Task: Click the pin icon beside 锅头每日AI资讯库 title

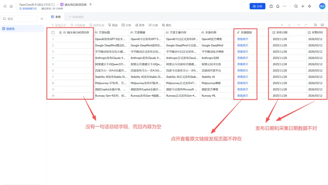Action: coord(91,4)
